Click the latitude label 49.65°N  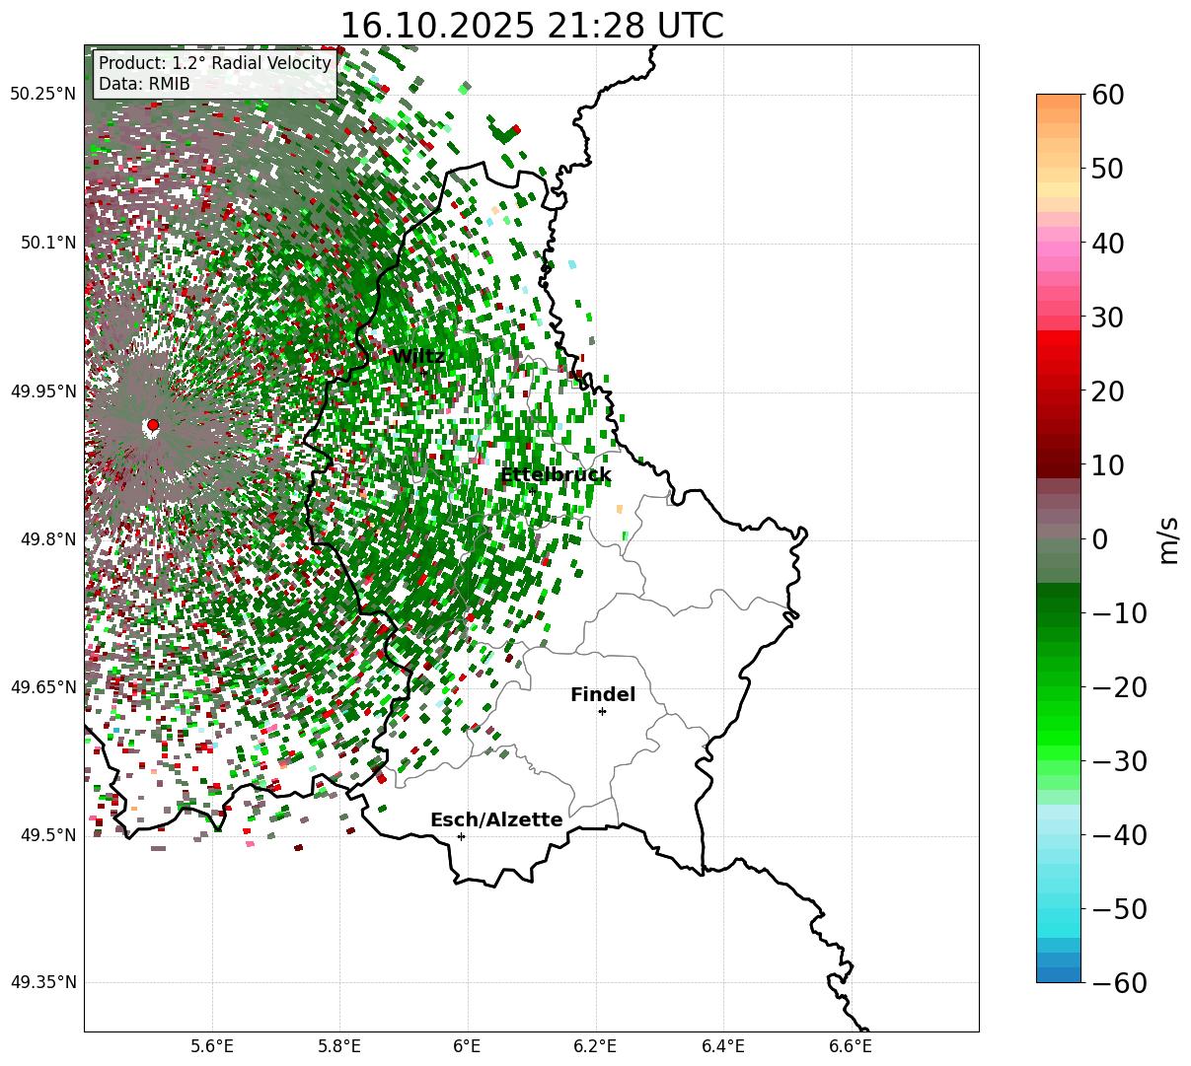[x=42, y=687]
